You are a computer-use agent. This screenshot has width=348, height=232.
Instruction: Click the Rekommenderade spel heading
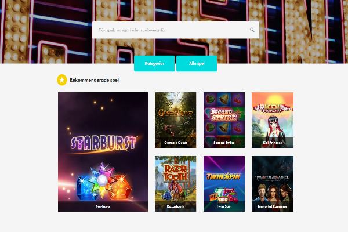click(x=94, y=80)
